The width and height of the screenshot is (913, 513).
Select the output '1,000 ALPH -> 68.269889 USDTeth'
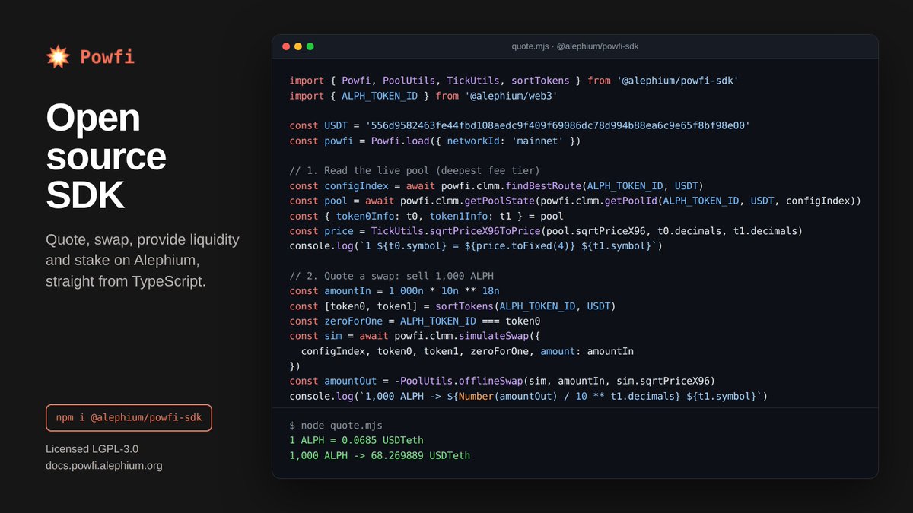[x=380, y=455]
